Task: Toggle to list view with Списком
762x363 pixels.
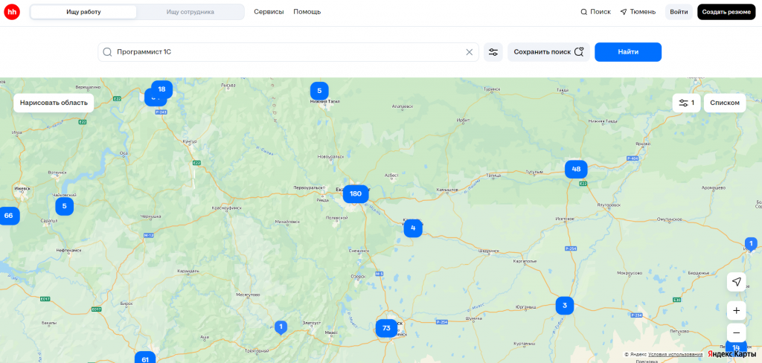Action: 725,103
